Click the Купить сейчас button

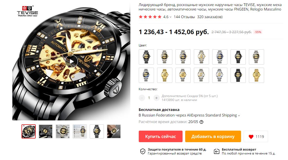click(x=161, y=136)
